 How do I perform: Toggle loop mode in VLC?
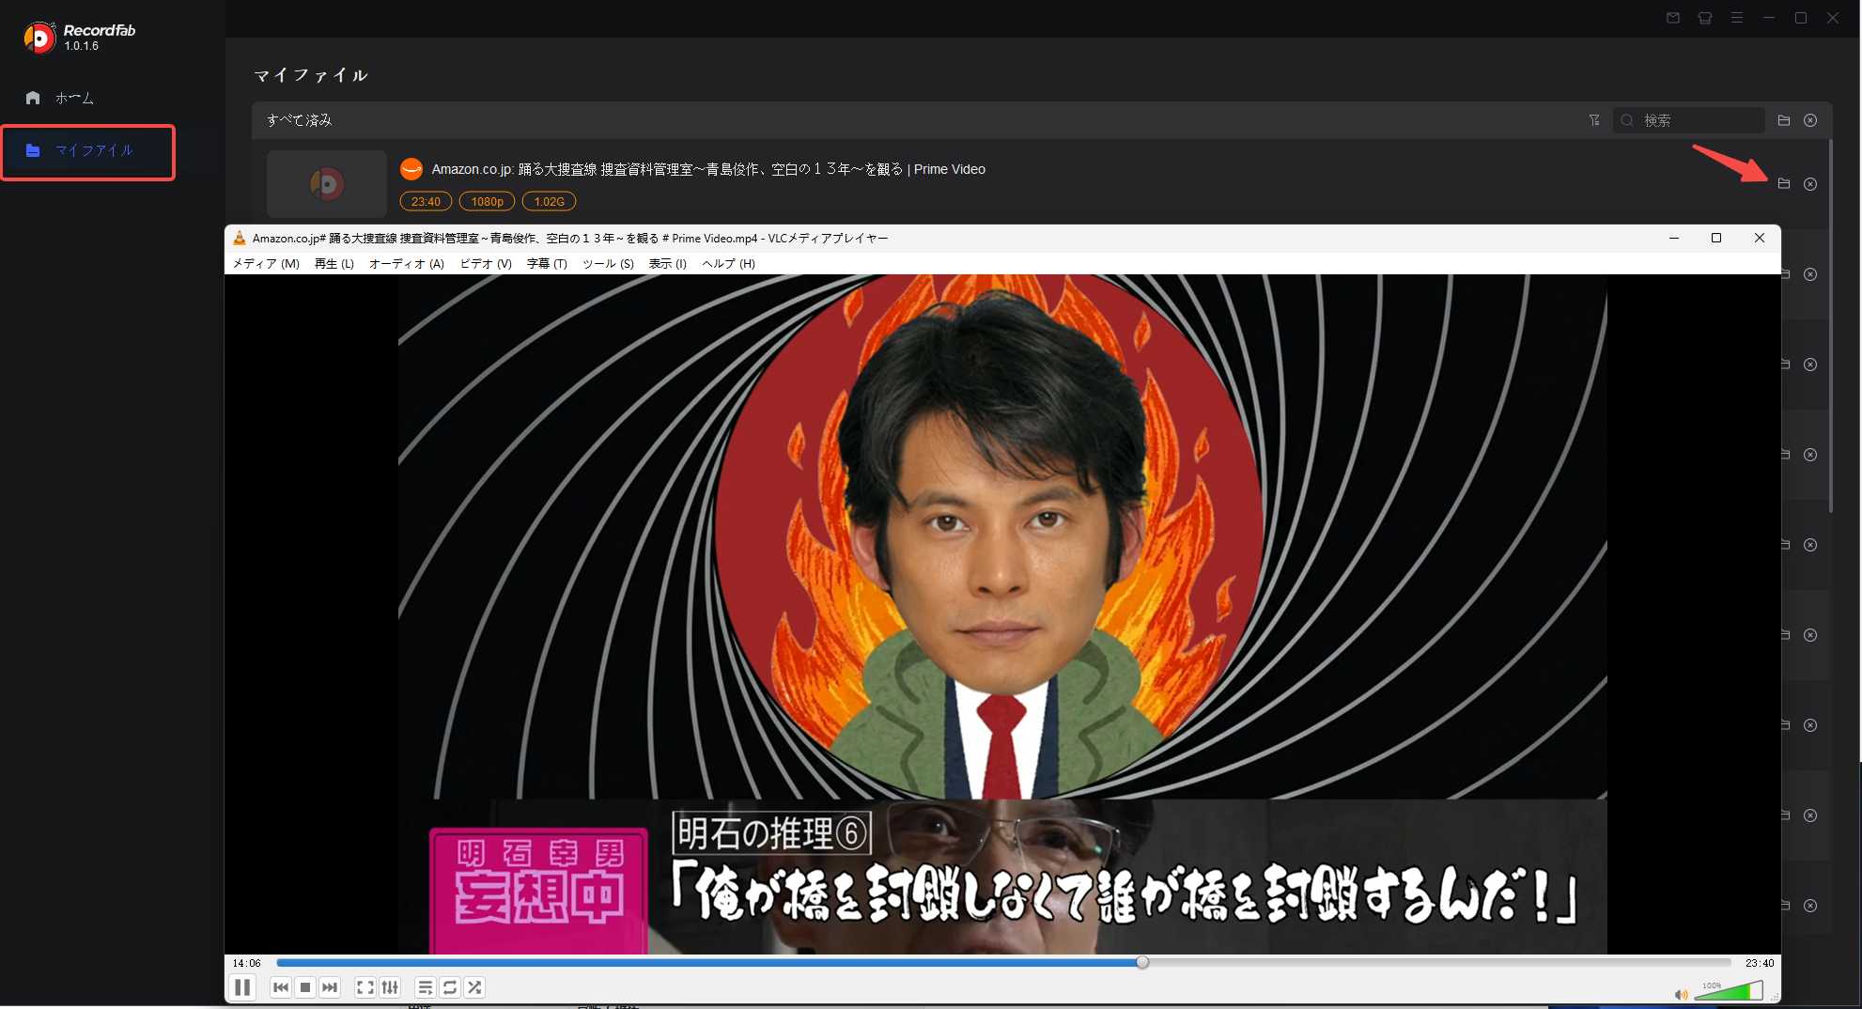point(450,987)
